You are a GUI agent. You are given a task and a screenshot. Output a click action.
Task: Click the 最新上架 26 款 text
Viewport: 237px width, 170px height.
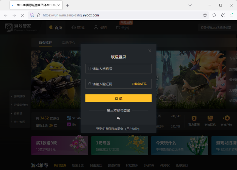[46, 125]
